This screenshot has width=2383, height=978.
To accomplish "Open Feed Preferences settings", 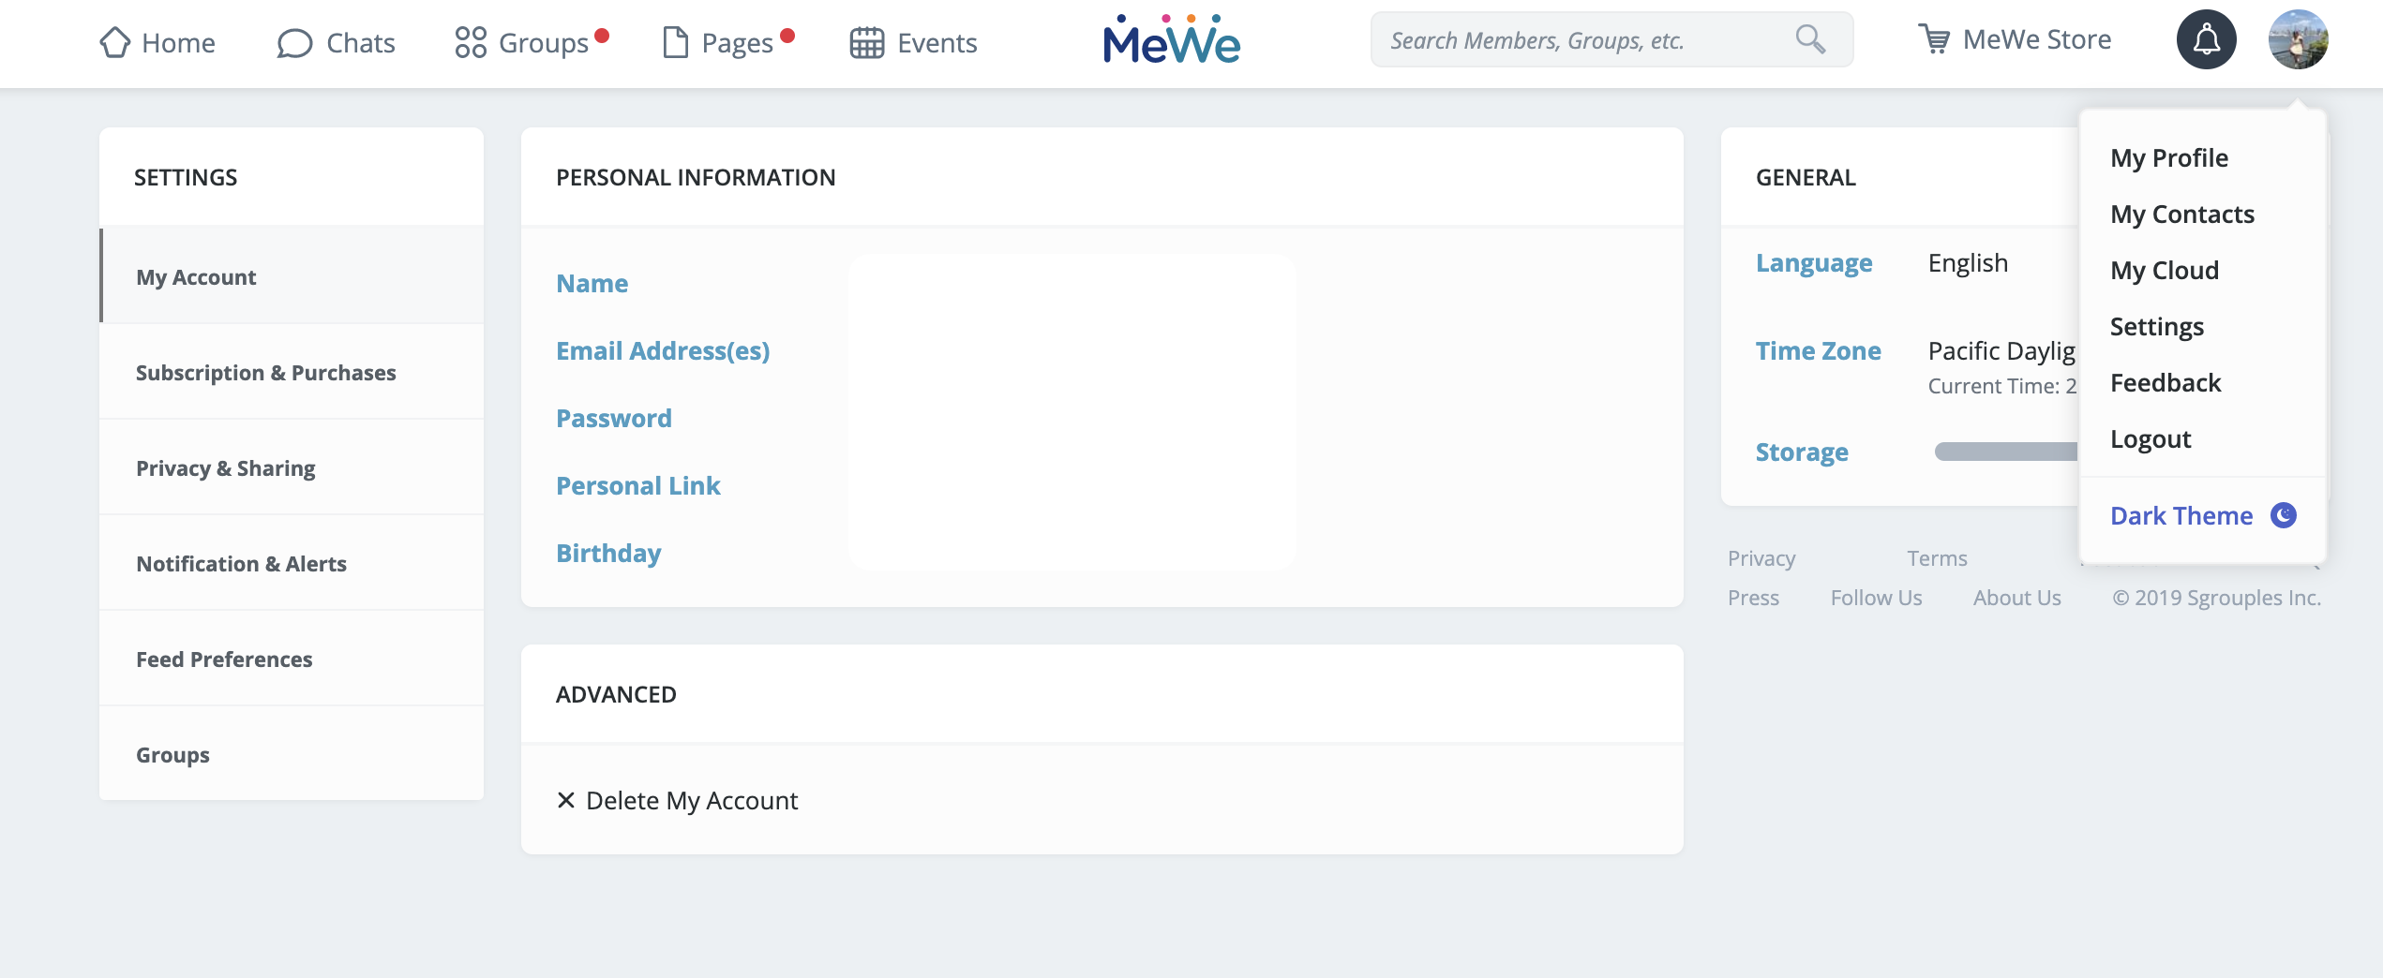I will [292, 659].
